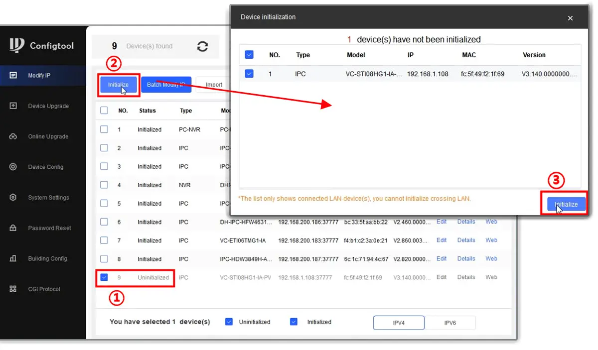Click the Building Config icon

13,258
